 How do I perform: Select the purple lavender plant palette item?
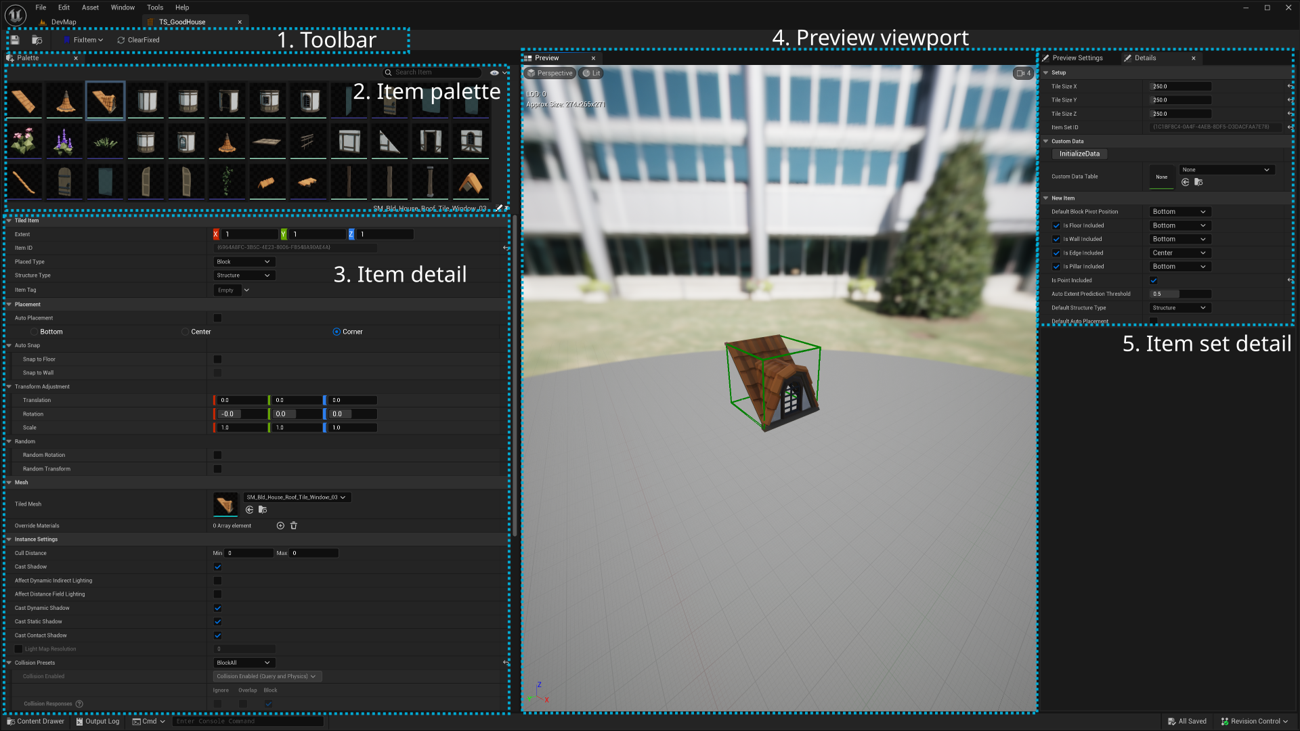click(65, 141)
